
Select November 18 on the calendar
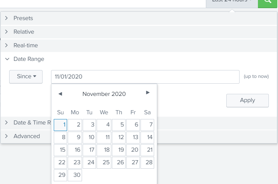(x=104, y=150)
